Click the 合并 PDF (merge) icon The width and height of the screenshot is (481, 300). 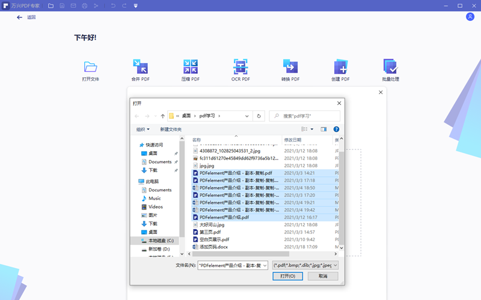tap(141, 67)
